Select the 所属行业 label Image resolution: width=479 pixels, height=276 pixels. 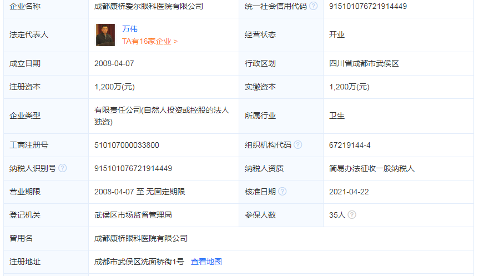point(260,116)
